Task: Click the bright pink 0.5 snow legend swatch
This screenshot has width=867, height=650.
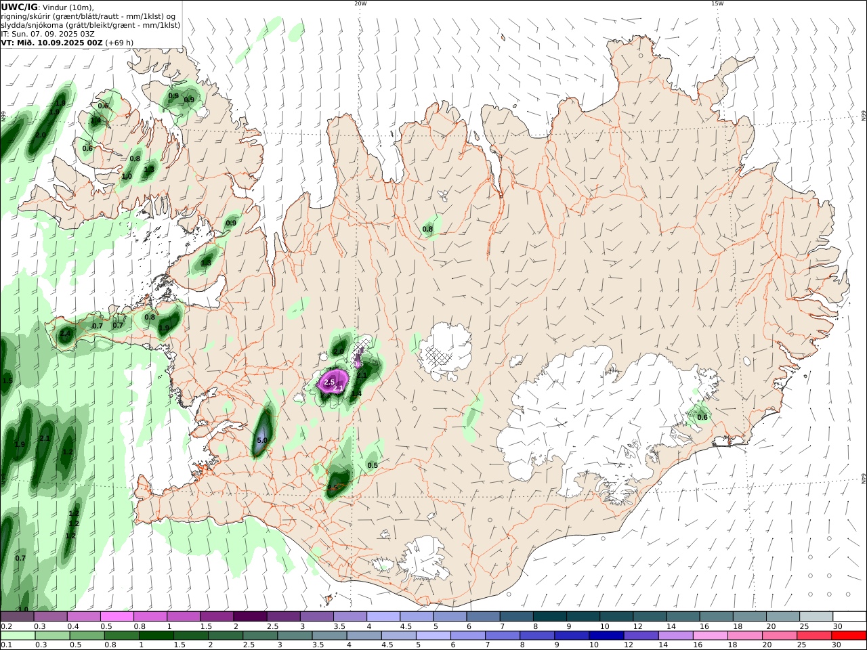Action: pyautogui.click(x=117, y=617)
